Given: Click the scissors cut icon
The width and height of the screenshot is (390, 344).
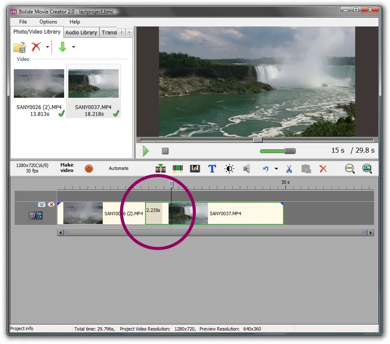Looking at the screenshot, I should click(x=289, y=169).
